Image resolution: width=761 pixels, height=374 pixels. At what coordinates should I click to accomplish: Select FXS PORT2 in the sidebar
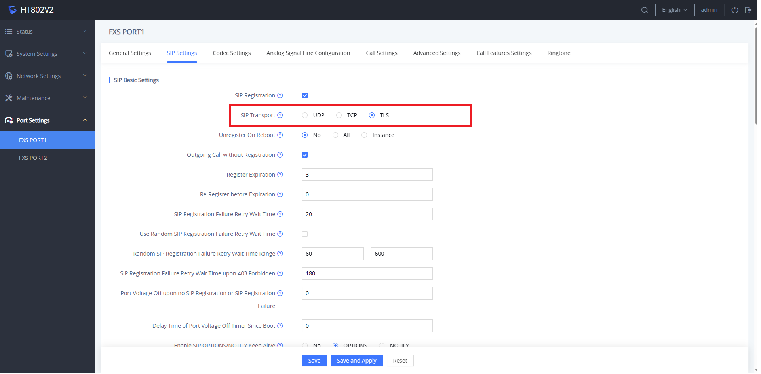(x=33, y=158)
